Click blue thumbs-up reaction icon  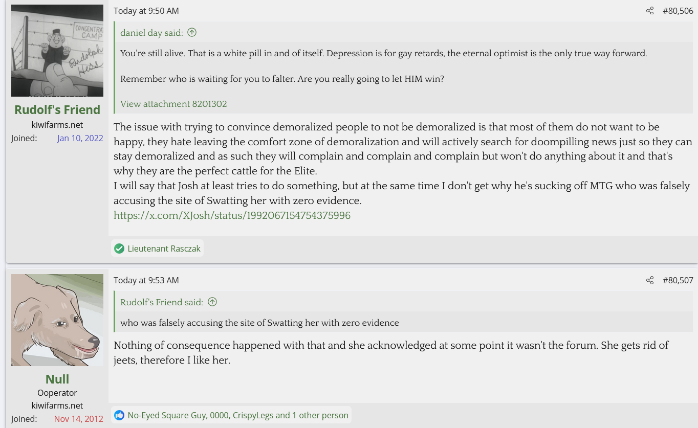[119, 415]
